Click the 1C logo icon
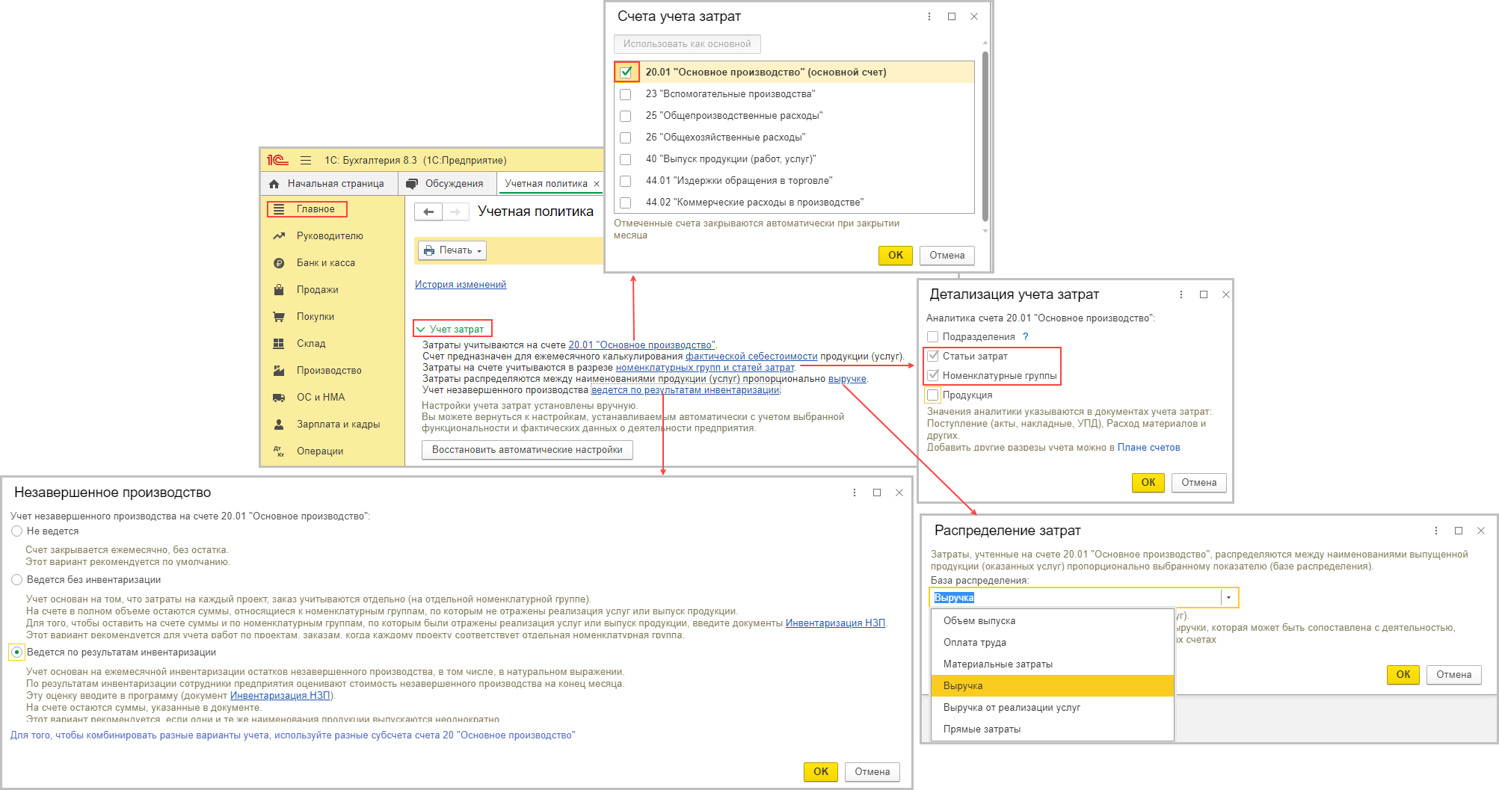 [x=277, y=160]
